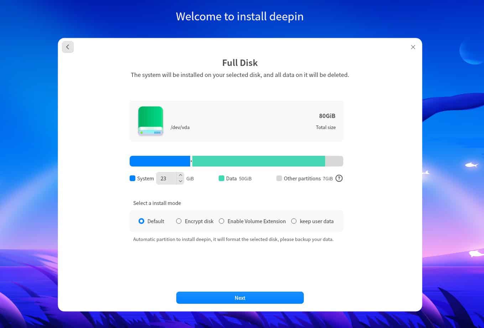Viewport: 484px width, 328px height.
Task: Close the Full Disk installer dialog
Action: click(x=413, y=47)
